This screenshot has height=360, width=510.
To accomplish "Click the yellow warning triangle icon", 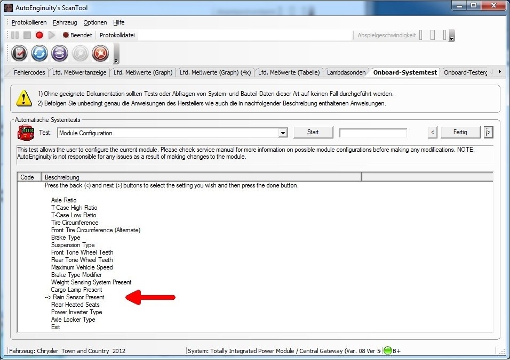I will pyautogui.click(x=24, y=99).
